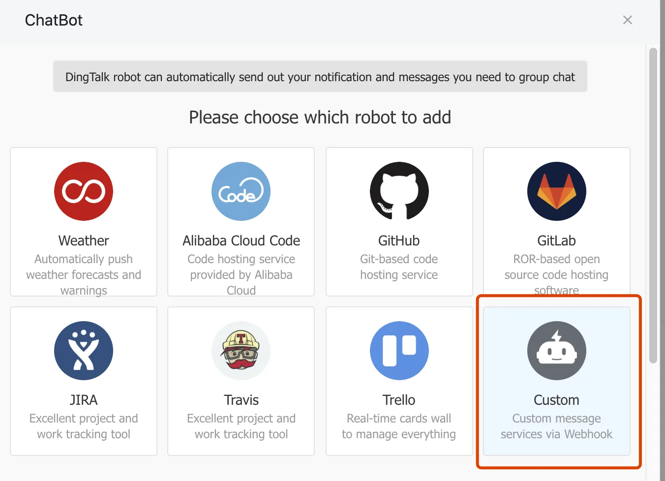Viewport: 665px width, 481px height.
Task: Click the GitHub title label
Action: (399, 240)
